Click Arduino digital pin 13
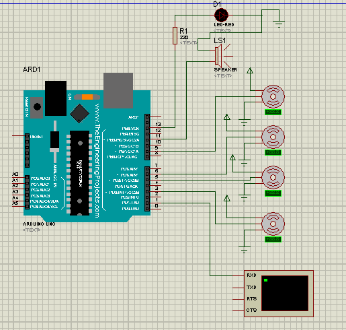The height and width of the screenshot is (330, 346). point(158,125)
